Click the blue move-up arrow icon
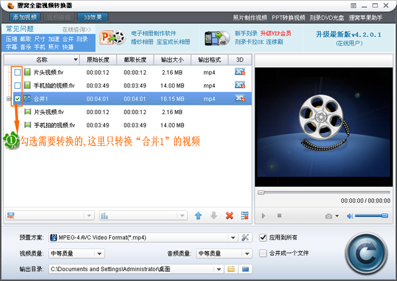The height and width of the screenshot is (281, 397). (x=198, y=216)
